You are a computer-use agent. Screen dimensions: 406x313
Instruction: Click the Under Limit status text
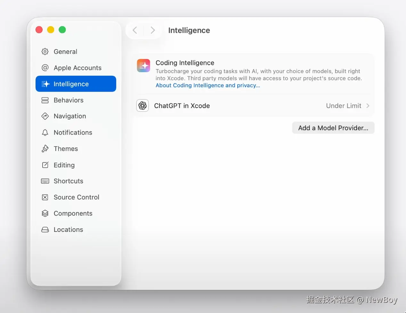tap(344, 106)
